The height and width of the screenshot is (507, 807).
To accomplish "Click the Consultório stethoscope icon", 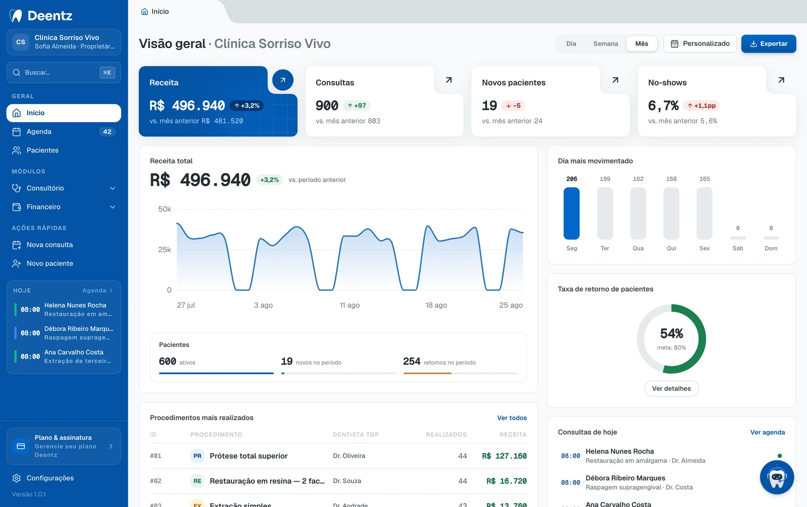I will coord(17,188).
